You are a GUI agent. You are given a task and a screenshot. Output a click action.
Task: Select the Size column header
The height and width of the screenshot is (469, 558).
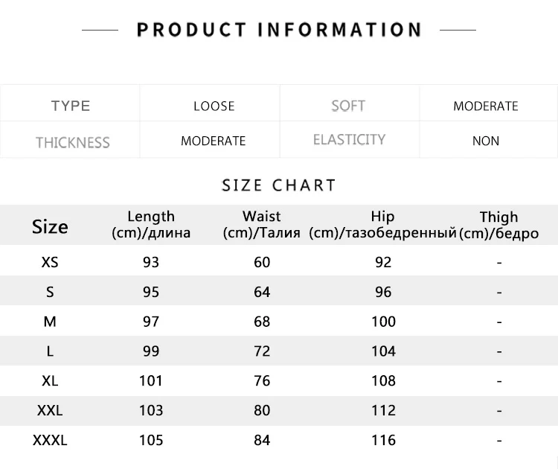tap(50, 226)
